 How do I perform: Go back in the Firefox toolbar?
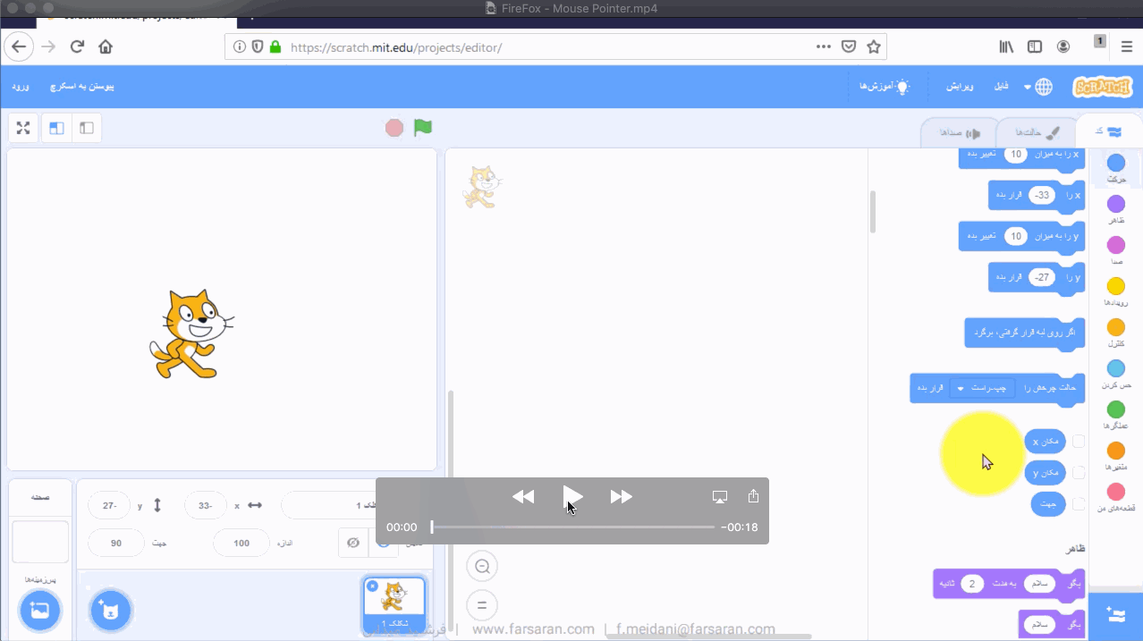click(20, 46)
